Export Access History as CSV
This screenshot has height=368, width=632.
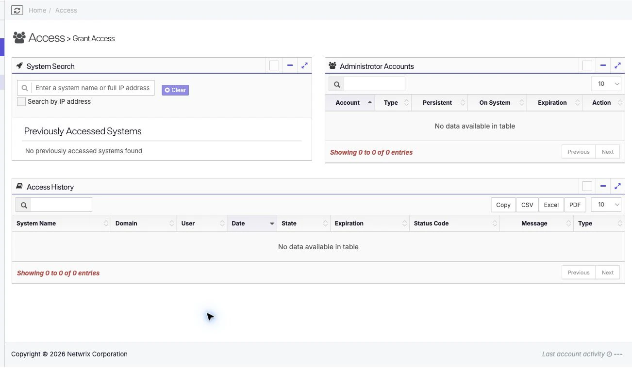coord(527,205)
